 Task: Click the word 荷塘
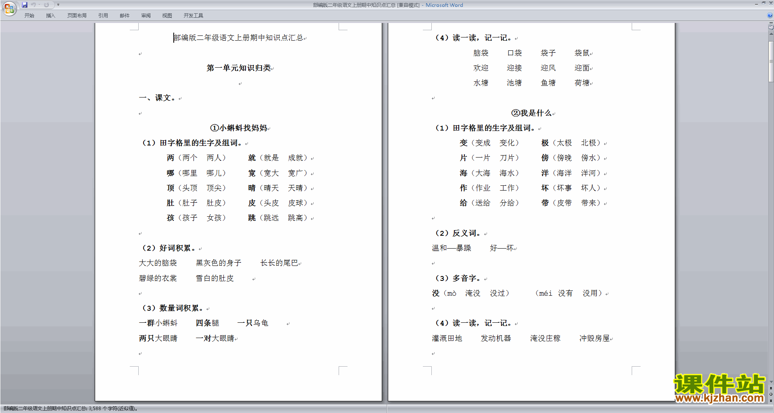point(582,83)
